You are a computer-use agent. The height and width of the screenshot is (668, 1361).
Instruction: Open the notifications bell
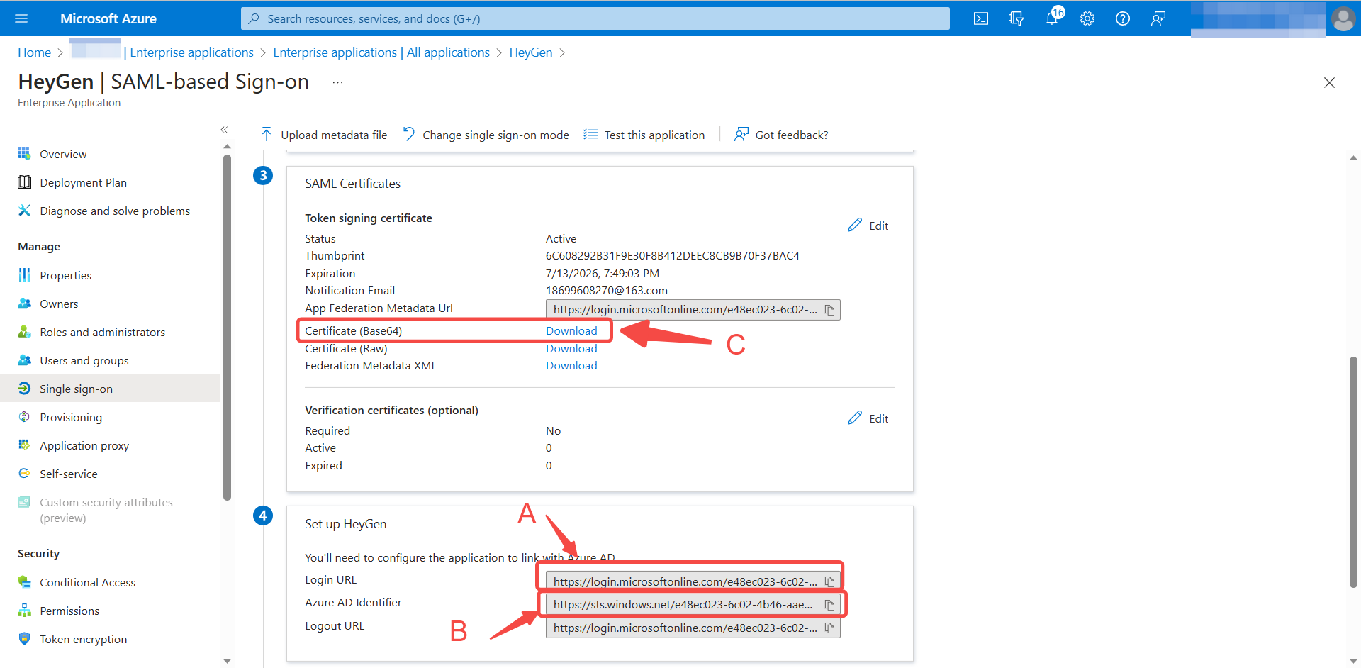coord(1052,18)
